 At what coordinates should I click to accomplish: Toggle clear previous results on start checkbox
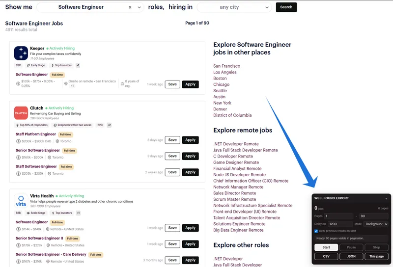click(316, 231)
